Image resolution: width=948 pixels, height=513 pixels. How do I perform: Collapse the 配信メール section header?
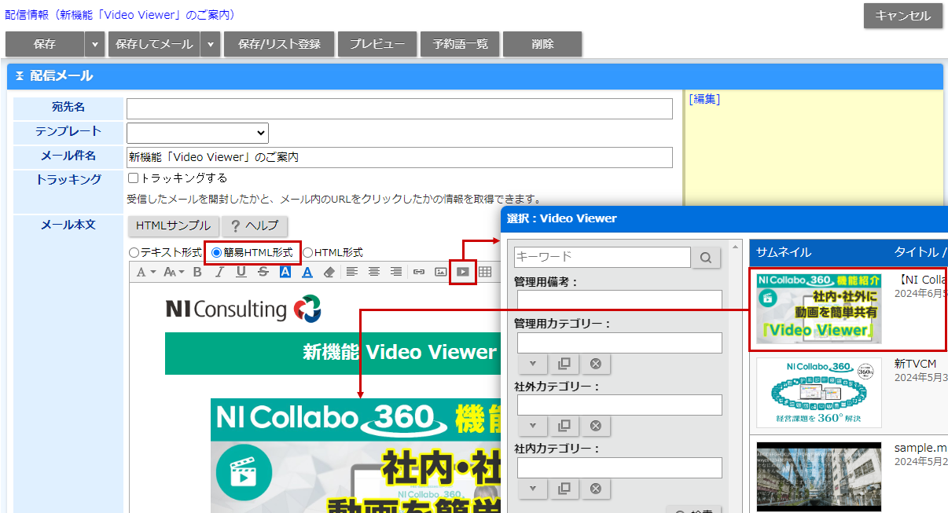[20, 76]
